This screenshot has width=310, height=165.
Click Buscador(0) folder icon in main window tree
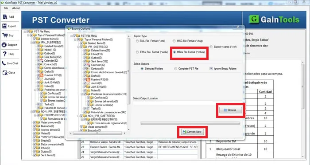pos(38,126)
